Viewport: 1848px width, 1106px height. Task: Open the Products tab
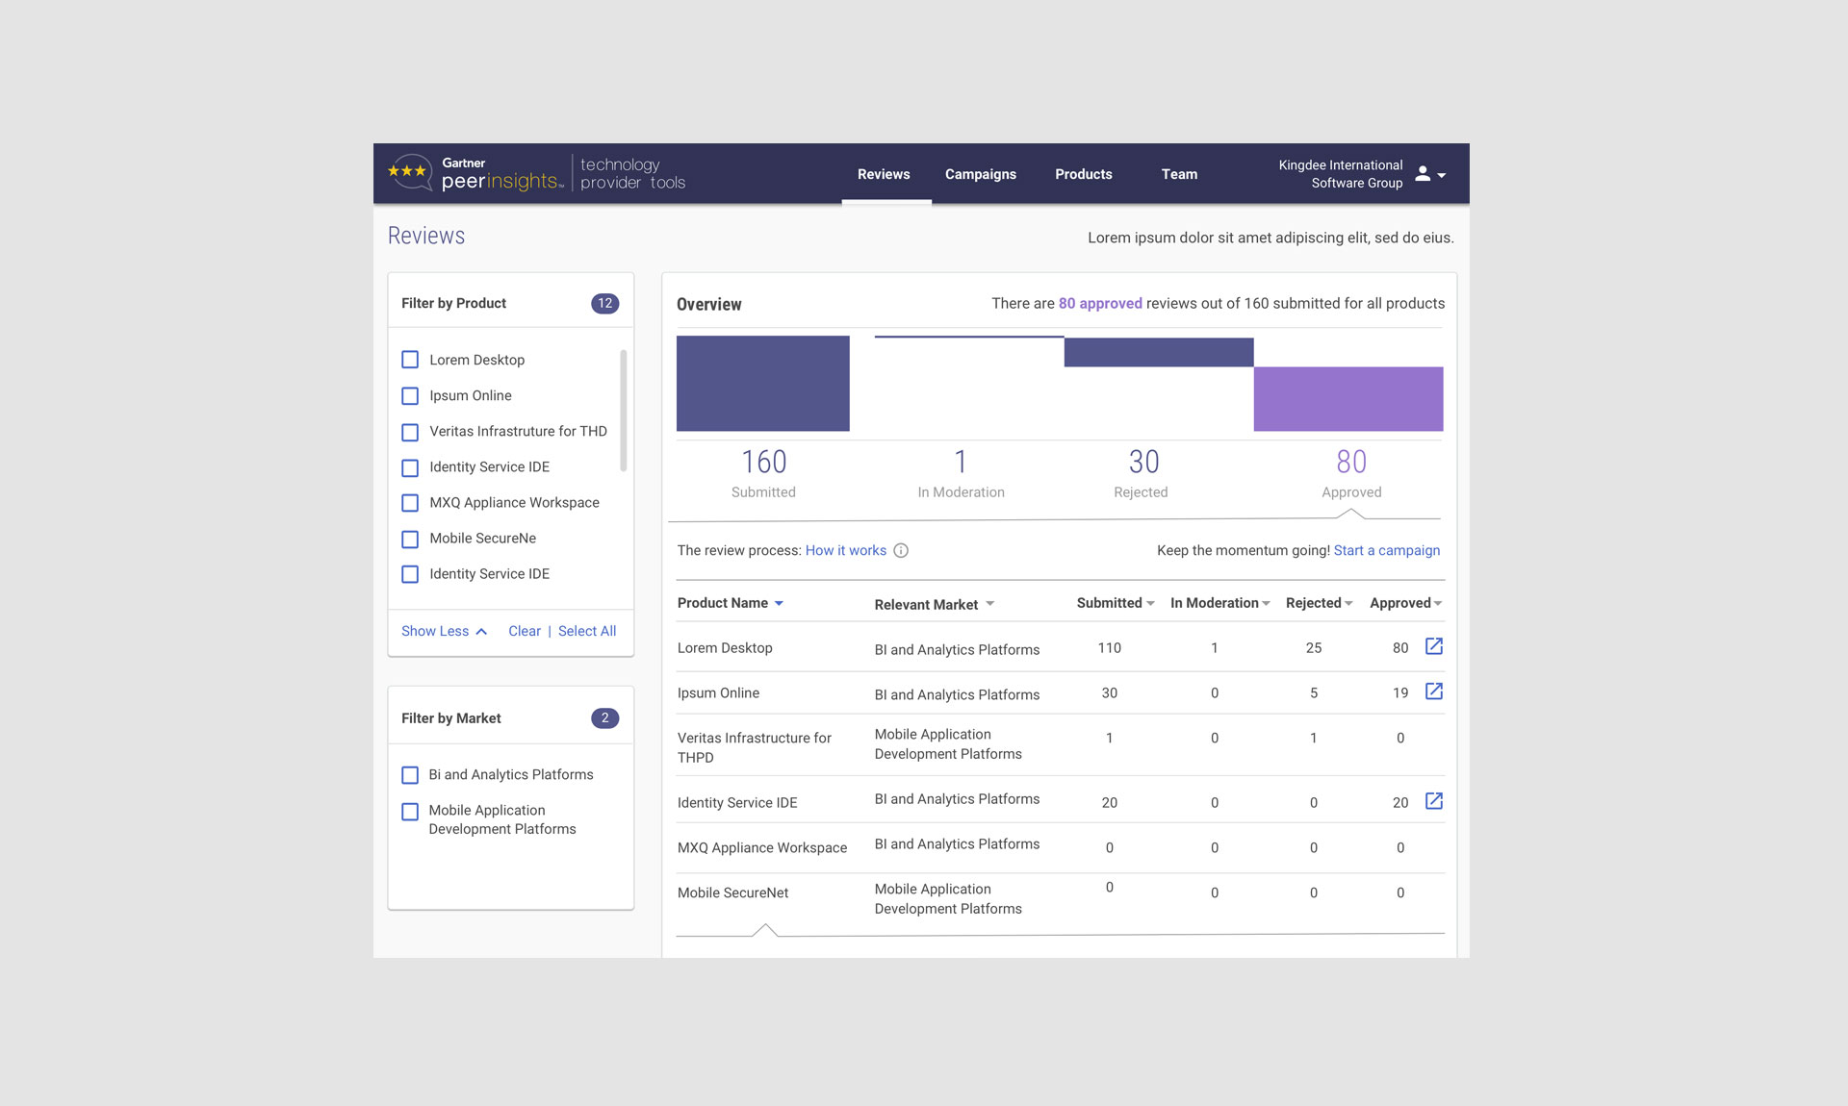tap(1083, 174)
